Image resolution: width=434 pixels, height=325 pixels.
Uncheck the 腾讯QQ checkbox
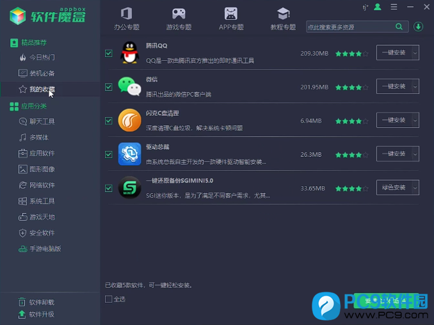point(109,53)
